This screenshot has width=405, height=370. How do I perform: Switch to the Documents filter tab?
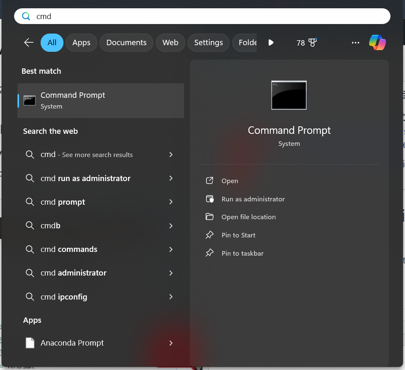coord(126,43)
